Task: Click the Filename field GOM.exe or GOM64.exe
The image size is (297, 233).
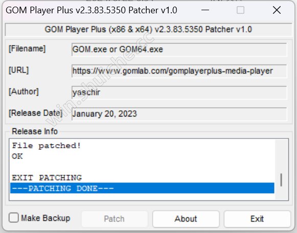Action: [179, 50]
